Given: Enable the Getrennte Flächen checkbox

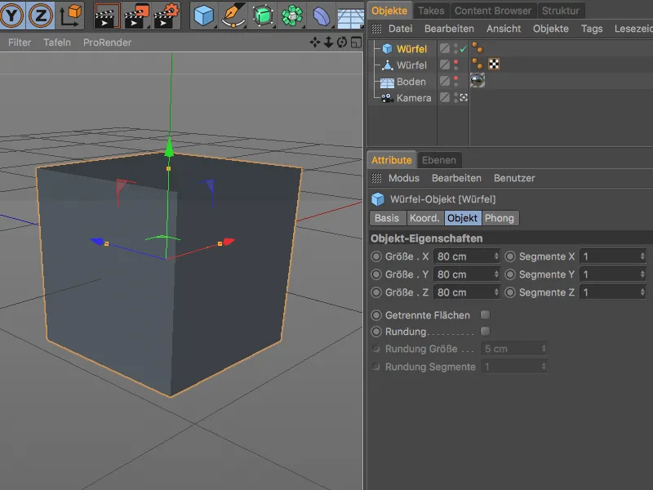Looking at the screenshot, I should click(485, 315).
